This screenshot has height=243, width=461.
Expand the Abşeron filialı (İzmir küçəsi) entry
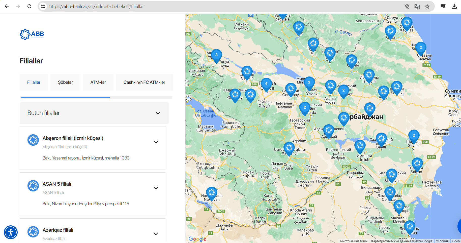point(156,142)
